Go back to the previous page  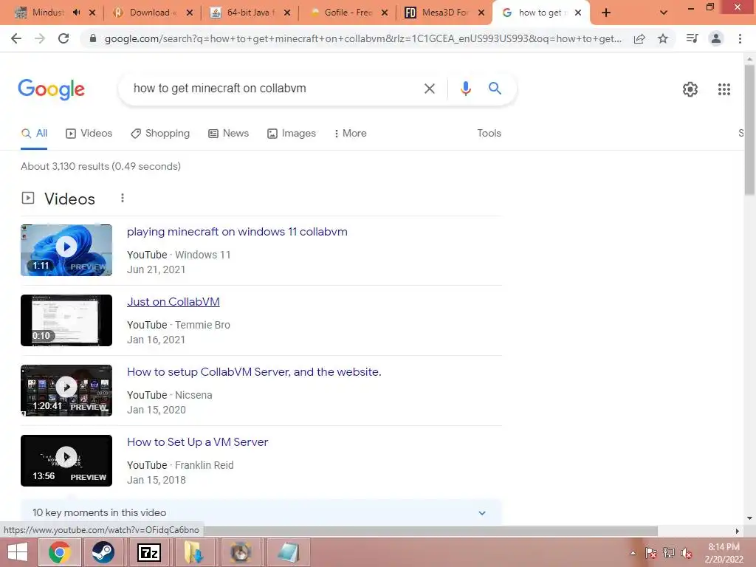click(x=16, y=38)
